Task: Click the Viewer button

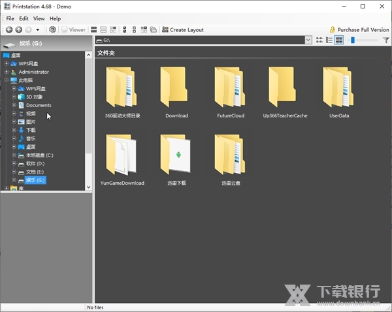Action: [x=73, y=30]
